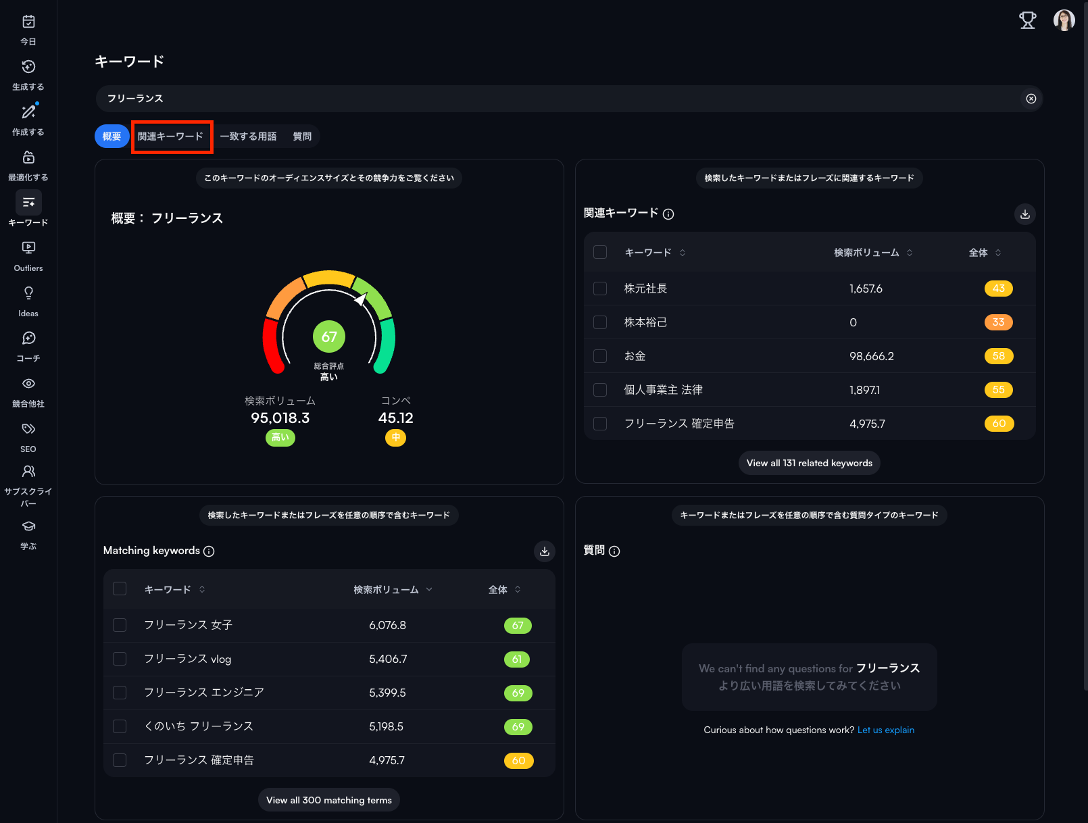Open the 作成する magic wand icon
This screenshot has height=823, width=1088.
click(28, 112)
